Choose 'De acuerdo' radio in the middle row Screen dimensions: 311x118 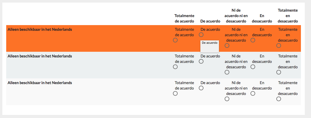[x=201, y=61]
